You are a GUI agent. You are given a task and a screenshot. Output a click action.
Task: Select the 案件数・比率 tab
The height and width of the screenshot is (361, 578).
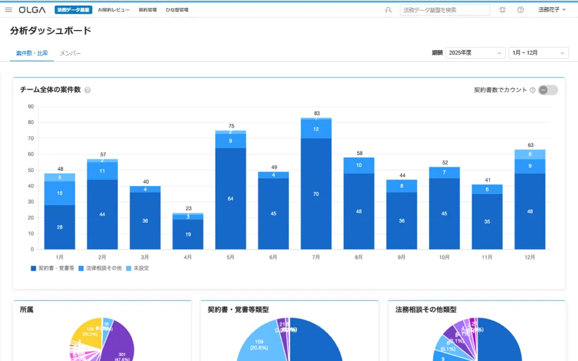coord(32,53)
